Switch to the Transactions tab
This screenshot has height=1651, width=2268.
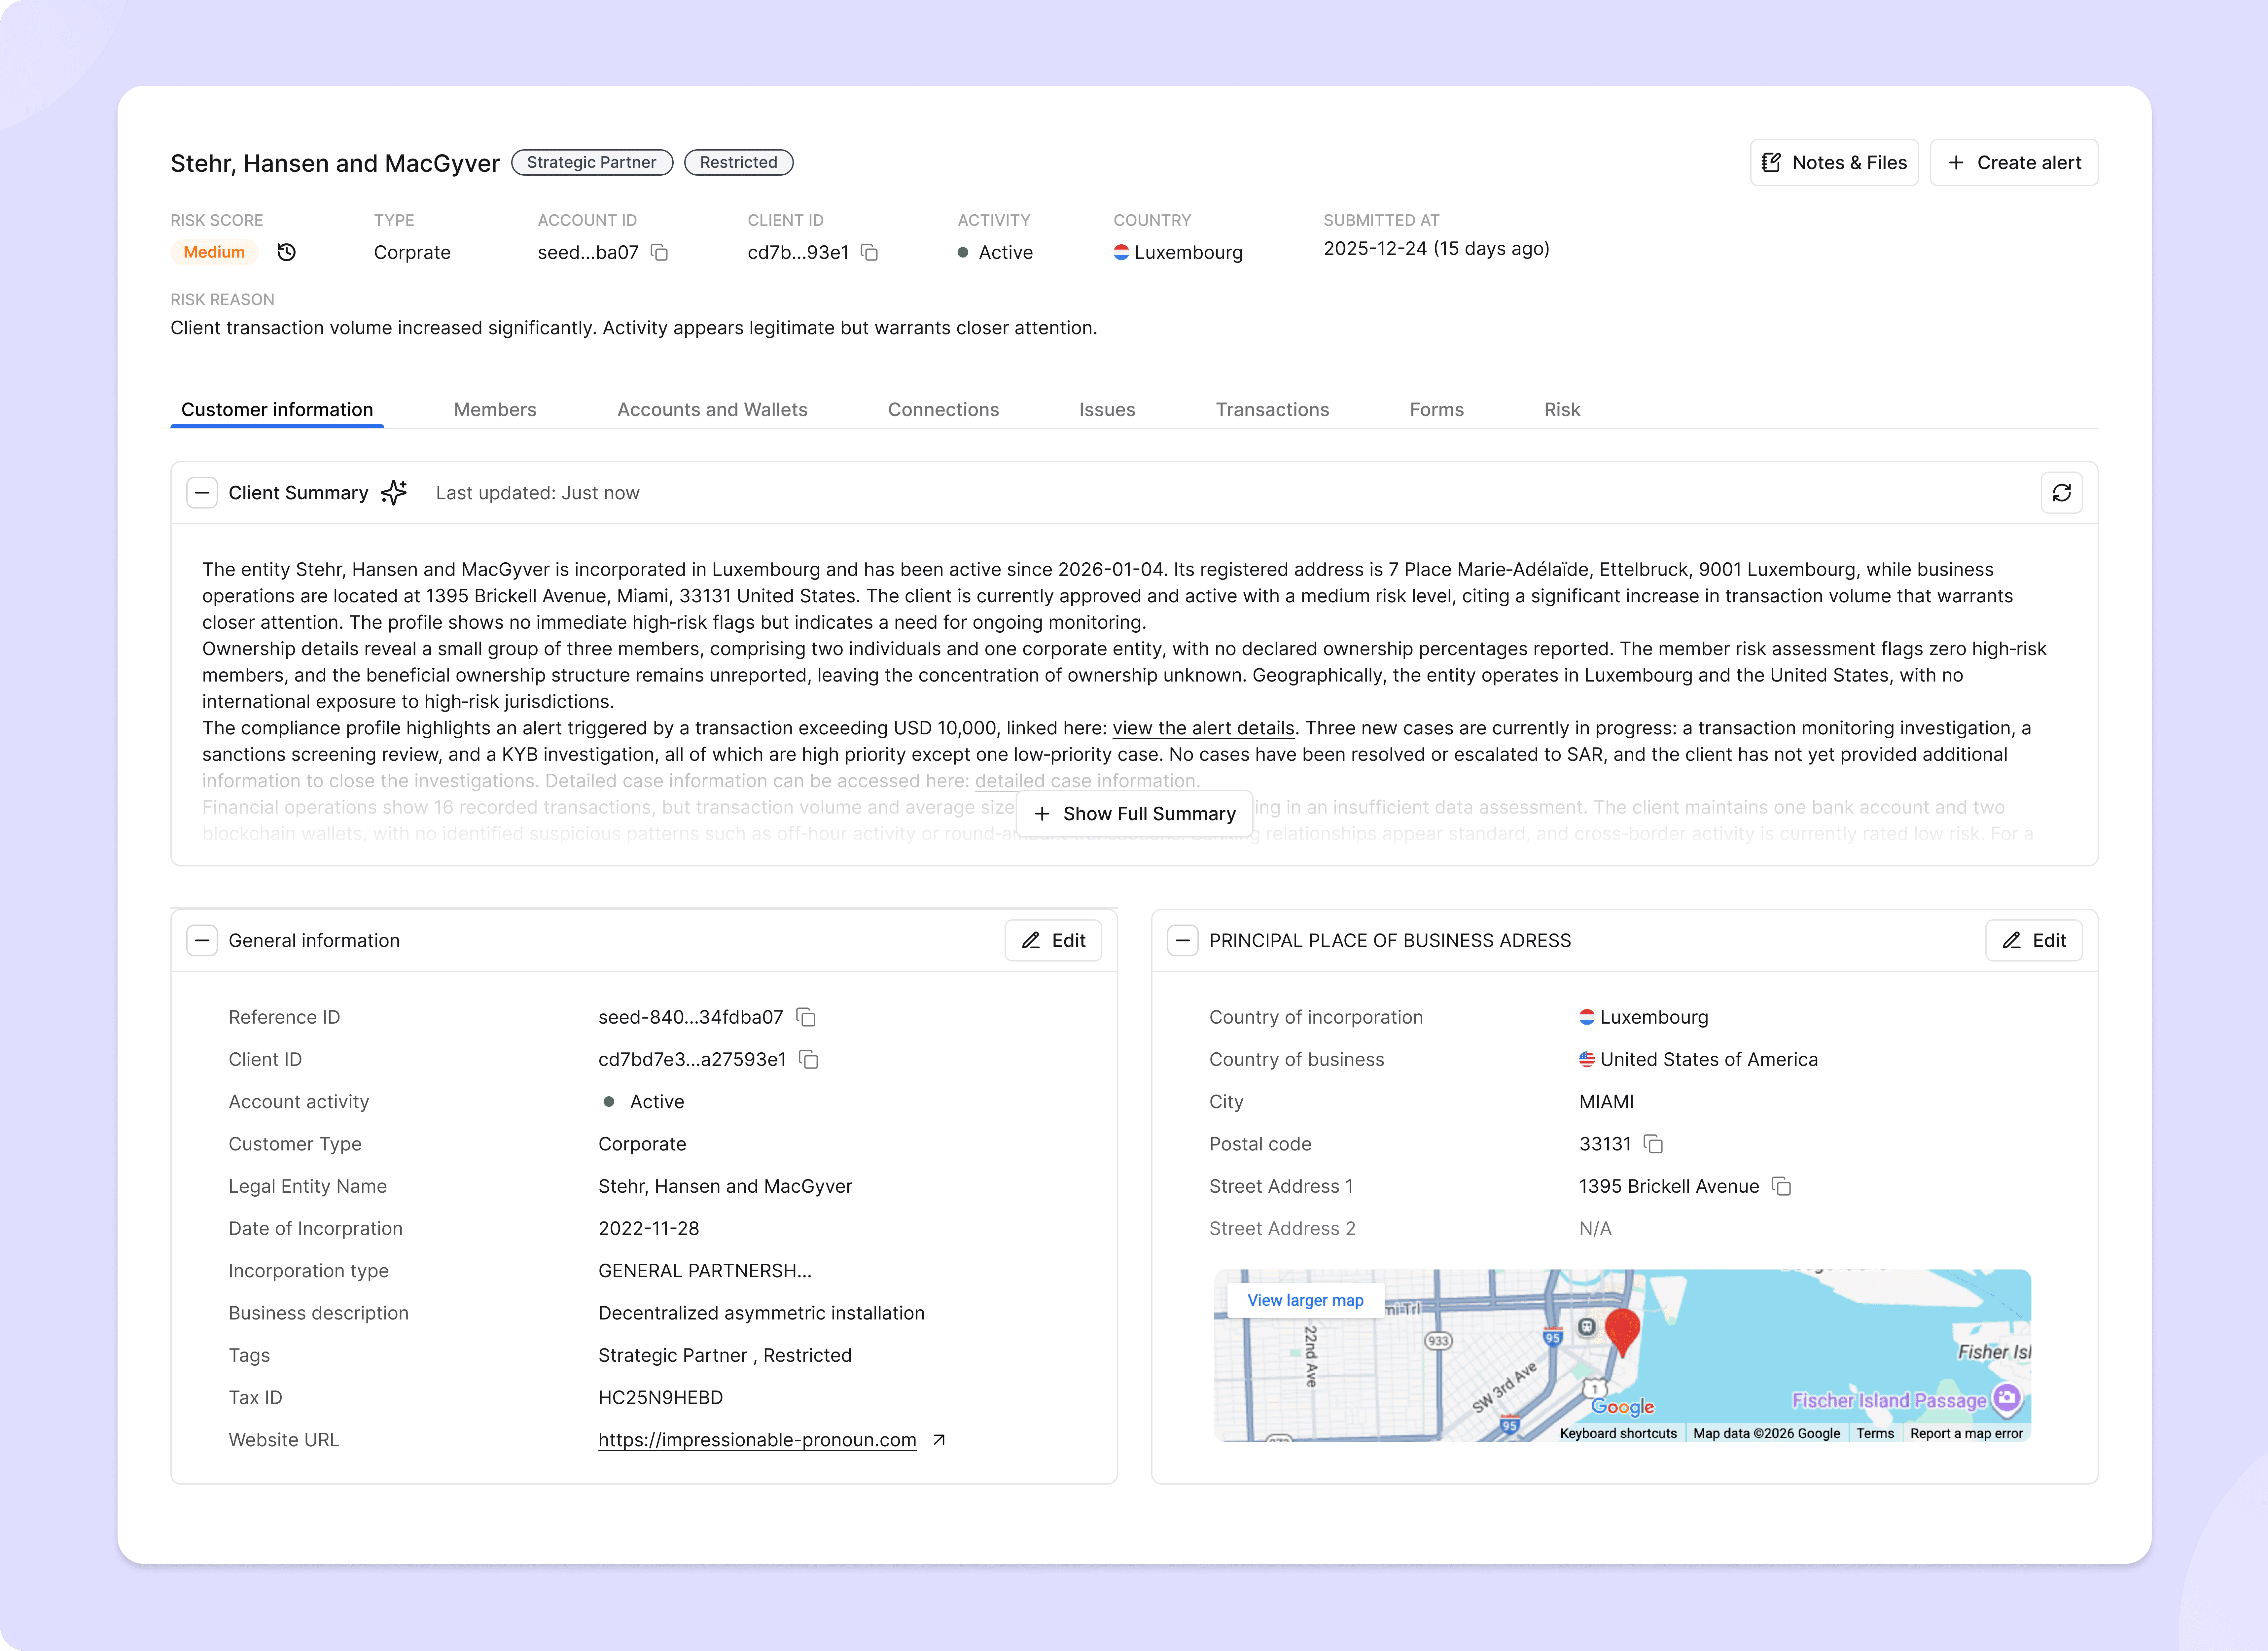1272,410
